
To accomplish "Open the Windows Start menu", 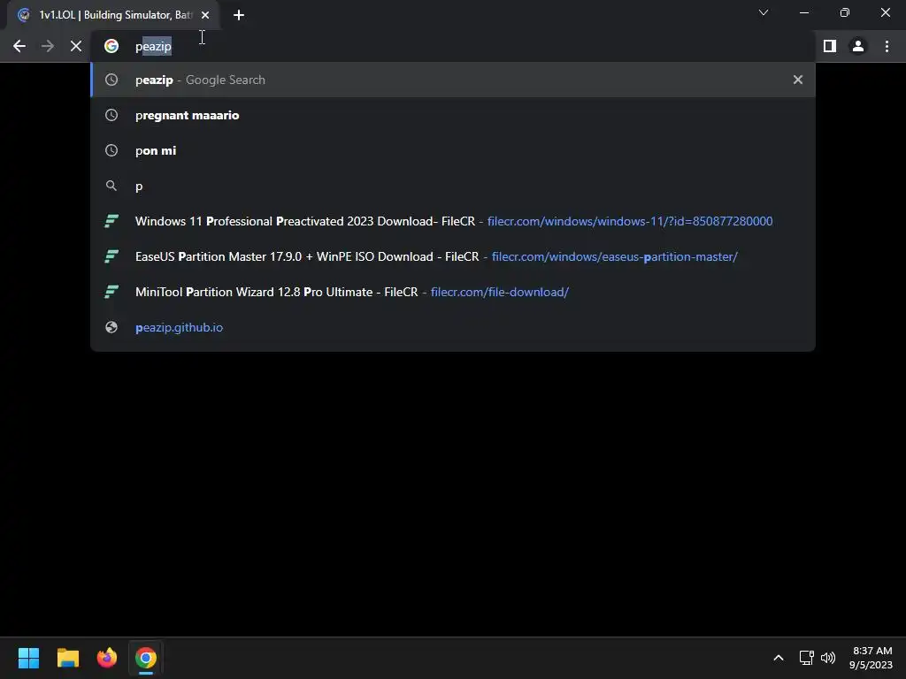I will [x=28, y=658].
